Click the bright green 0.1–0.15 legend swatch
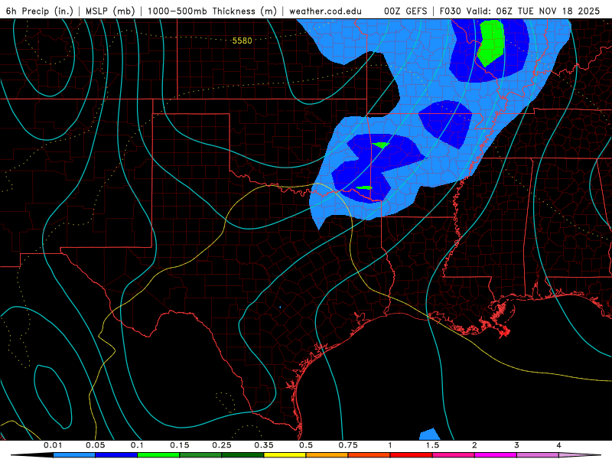 (158, 455)
